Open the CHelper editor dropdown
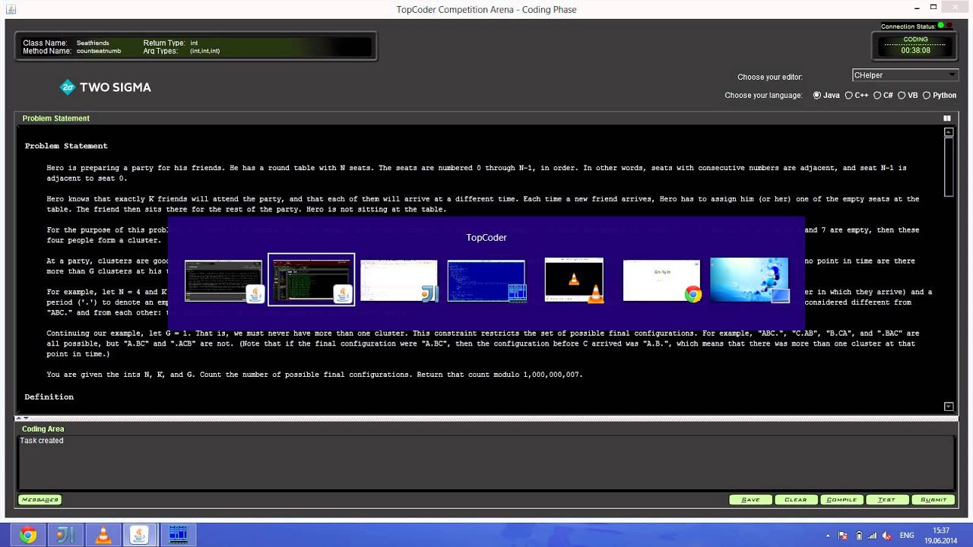 pyautogui.click(x=905, y=75)
